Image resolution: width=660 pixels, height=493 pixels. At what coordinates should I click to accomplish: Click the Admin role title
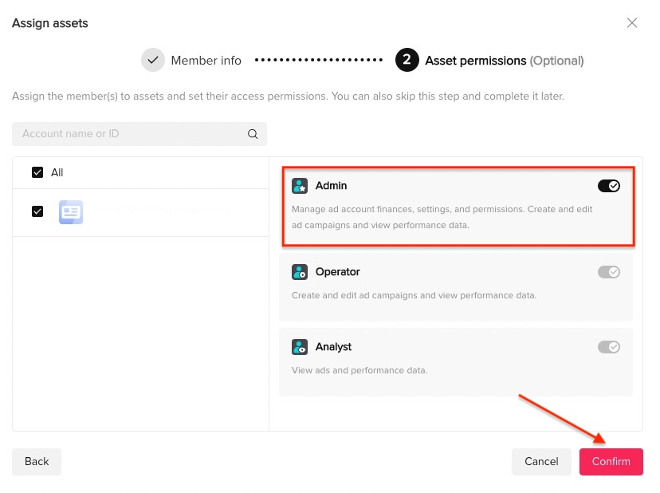tap(332, 186)
